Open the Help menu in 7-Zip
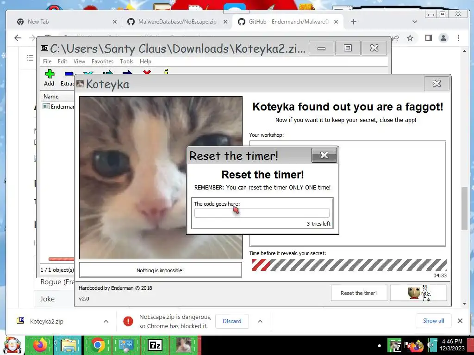This screenshot has width=474, height=355. click(145, 61)
